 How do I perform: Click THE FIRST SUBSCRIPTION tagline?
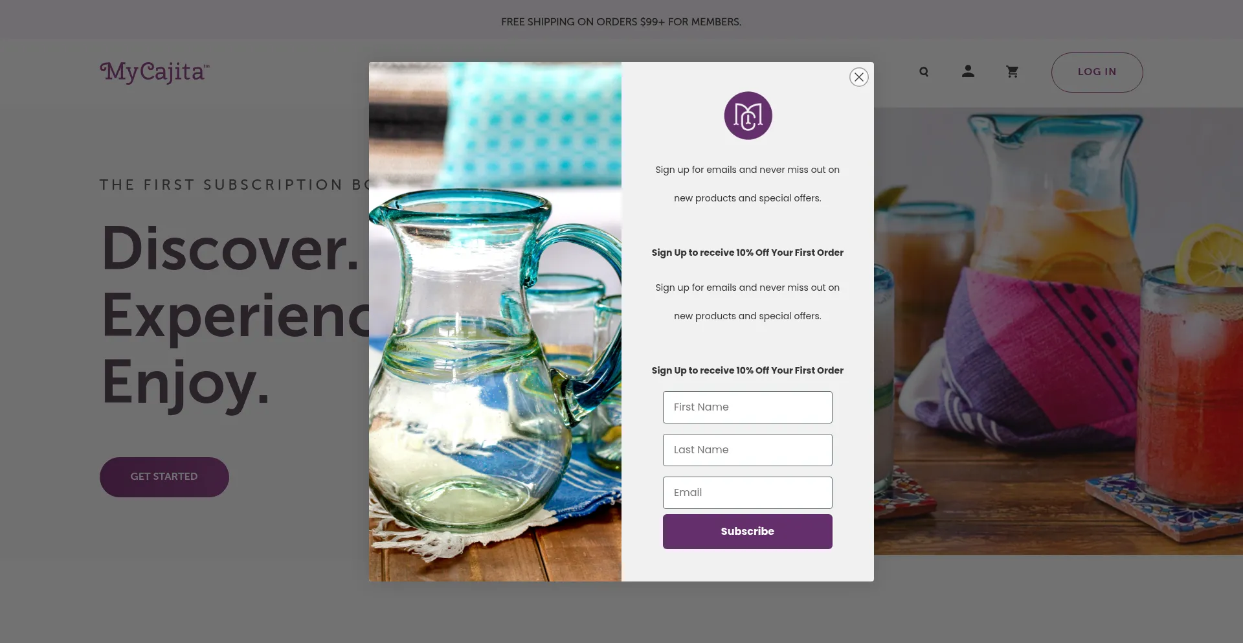click(x=234, y=185)
